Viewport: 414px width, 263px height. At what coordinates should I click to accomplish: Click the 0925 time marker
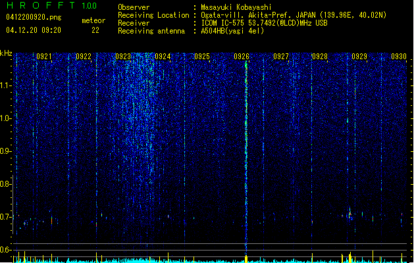[x=202, y=57]
